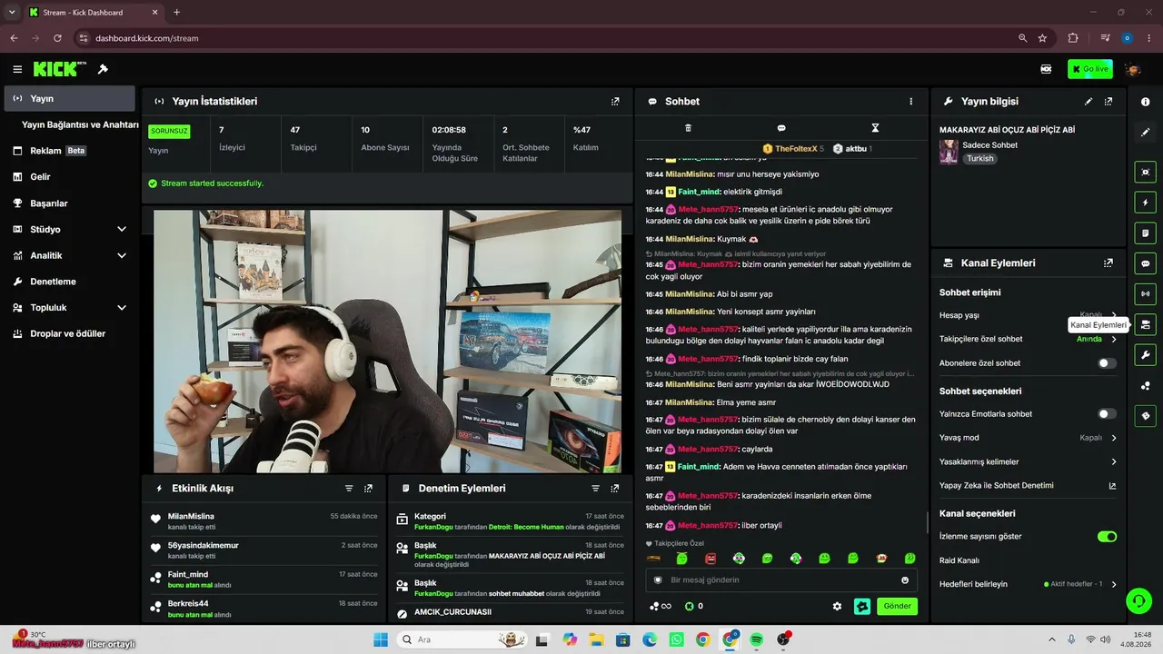This screenshot has width=1163, height=654.
Task: Pop out the Yayın bilgisi panel
Action: point(1108,102)
